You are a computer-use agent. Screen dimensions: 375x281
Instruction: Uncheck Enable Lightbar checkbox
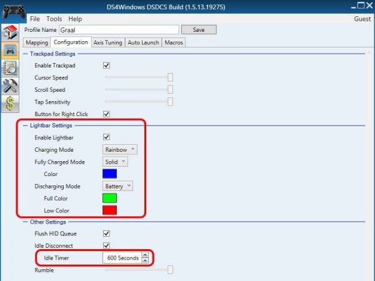tap(106, 137)
